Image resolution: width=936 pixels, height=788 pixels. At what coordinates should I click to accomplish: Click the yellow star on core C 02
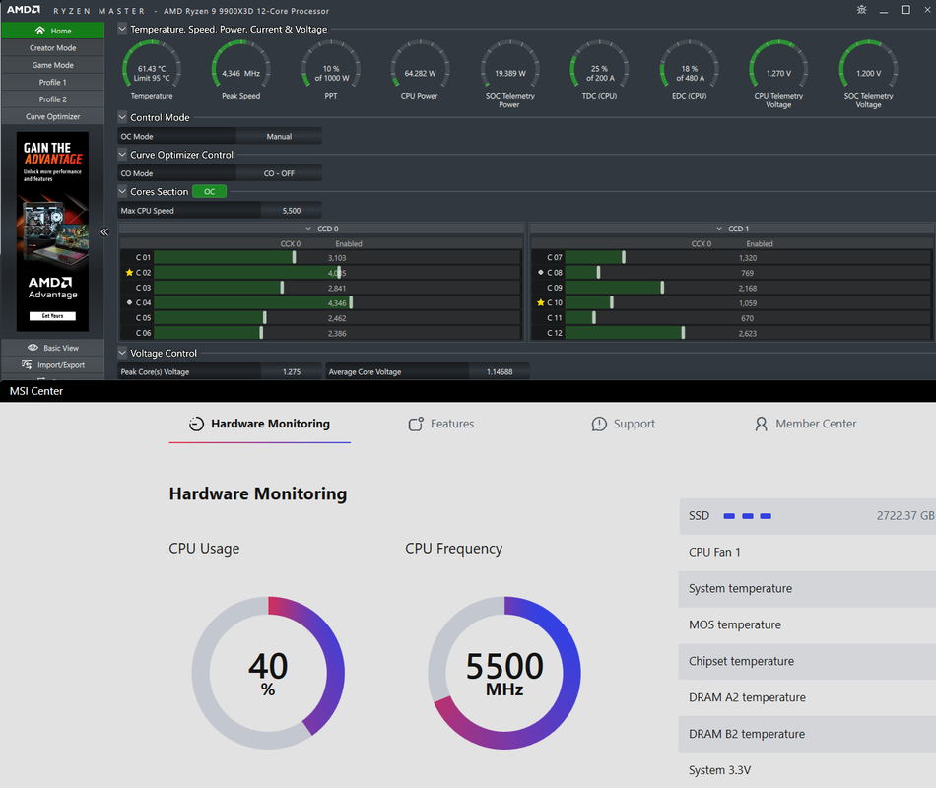click(x=129, y=272)
